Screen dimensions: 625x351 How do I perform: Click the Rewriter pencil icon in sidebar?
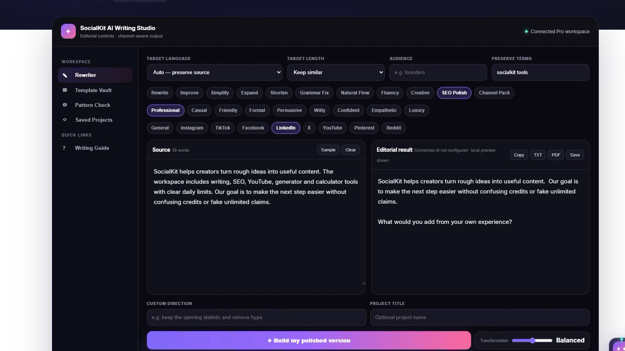65,75
